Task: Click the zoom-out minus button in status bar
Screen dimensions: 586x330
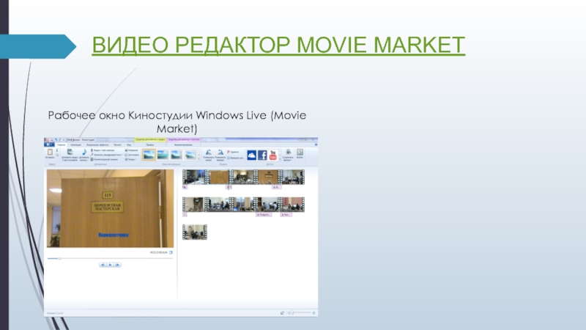Action: [x=289, y=313]
